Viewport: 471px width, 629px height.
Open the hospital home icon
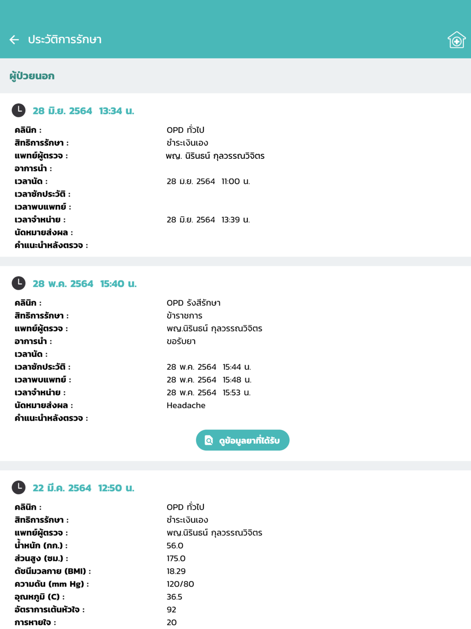tap(456, 40)
